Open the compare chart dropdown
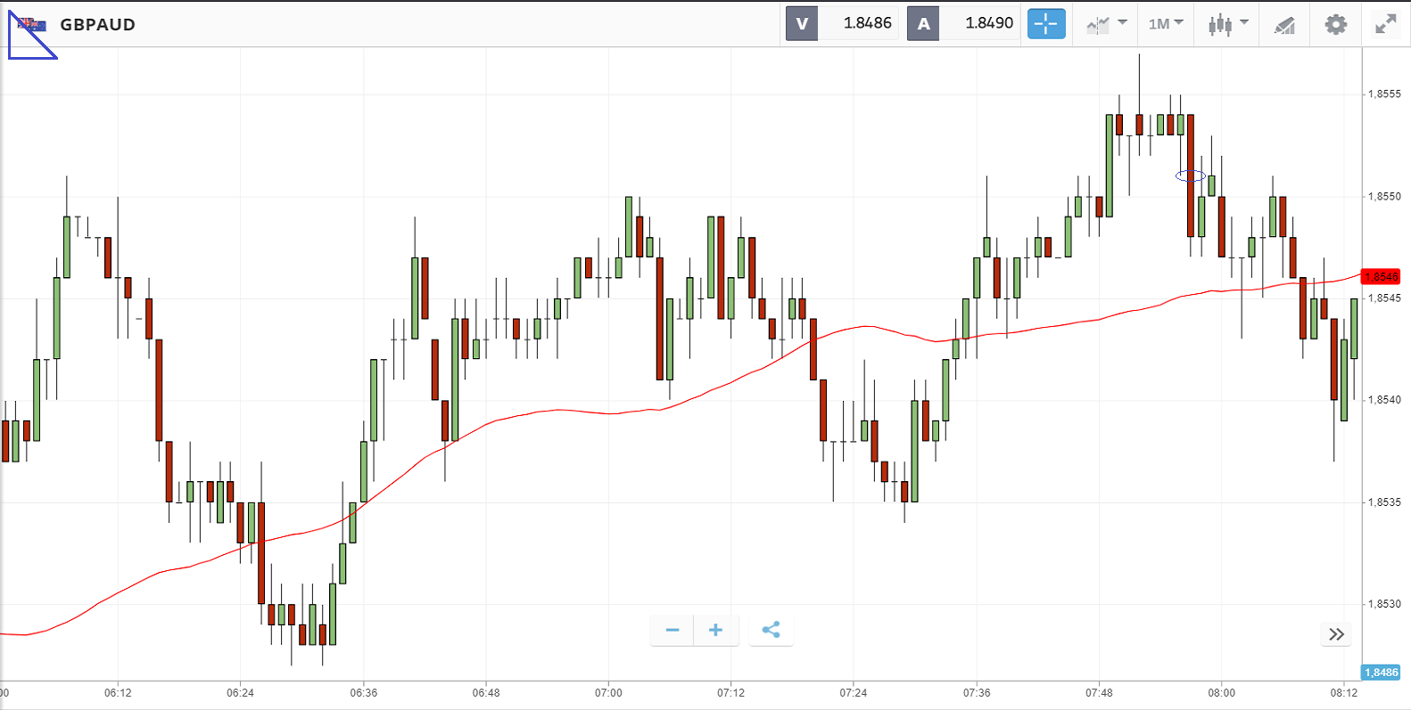Viewport: 1411px width, 710px height. click(x=1107, y=24)
